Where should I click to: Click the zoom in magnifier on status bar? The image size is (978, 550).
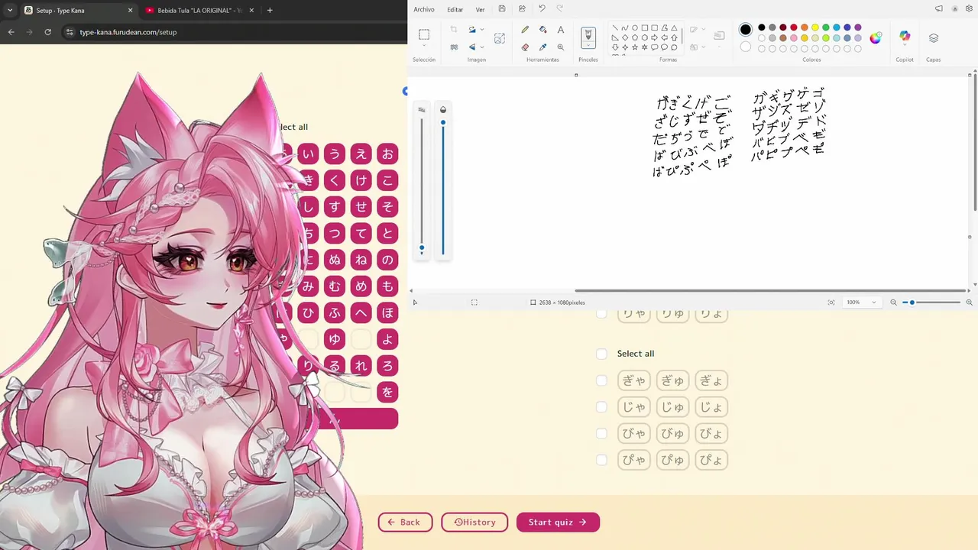(970, 302)
